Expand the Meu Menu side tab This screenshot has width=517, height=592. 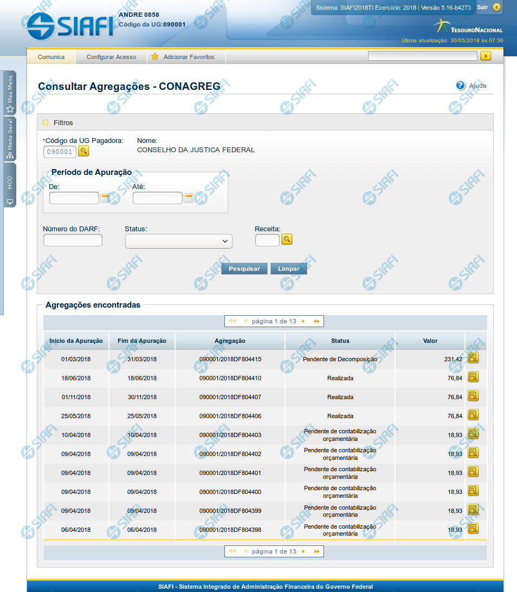pyautogui.click(x=10, y=93)
